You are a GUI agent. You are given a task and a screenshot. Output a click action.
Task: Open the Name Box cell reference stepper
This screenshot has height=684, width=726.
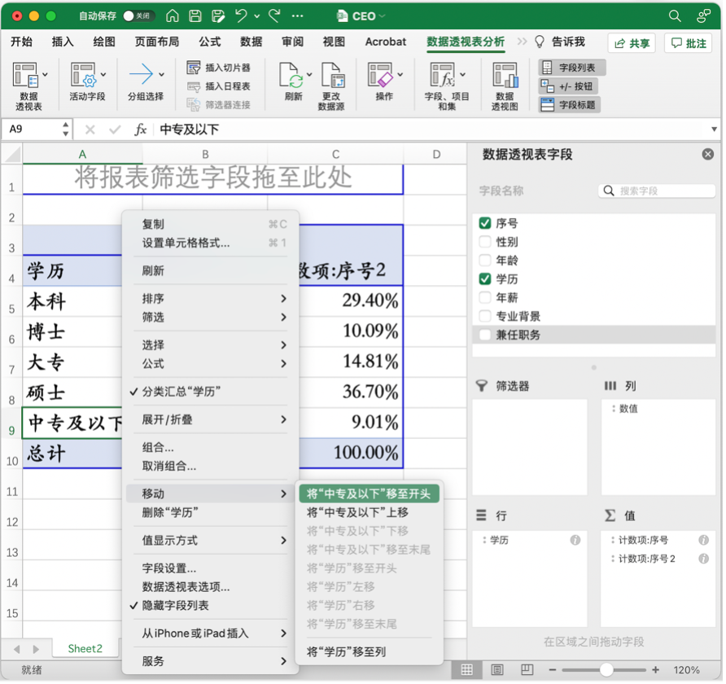pos(65,129)
